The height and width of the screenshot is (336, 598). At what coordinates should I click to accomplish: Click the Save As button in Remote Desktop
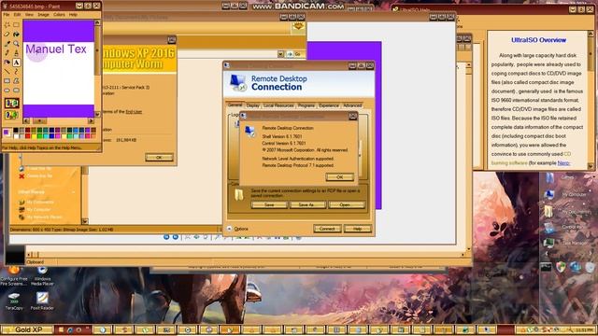tap(307, 205)
